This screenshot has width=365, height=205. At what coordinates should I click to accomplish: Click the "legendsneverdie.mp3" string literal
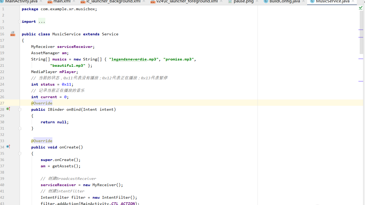[134, 59]
